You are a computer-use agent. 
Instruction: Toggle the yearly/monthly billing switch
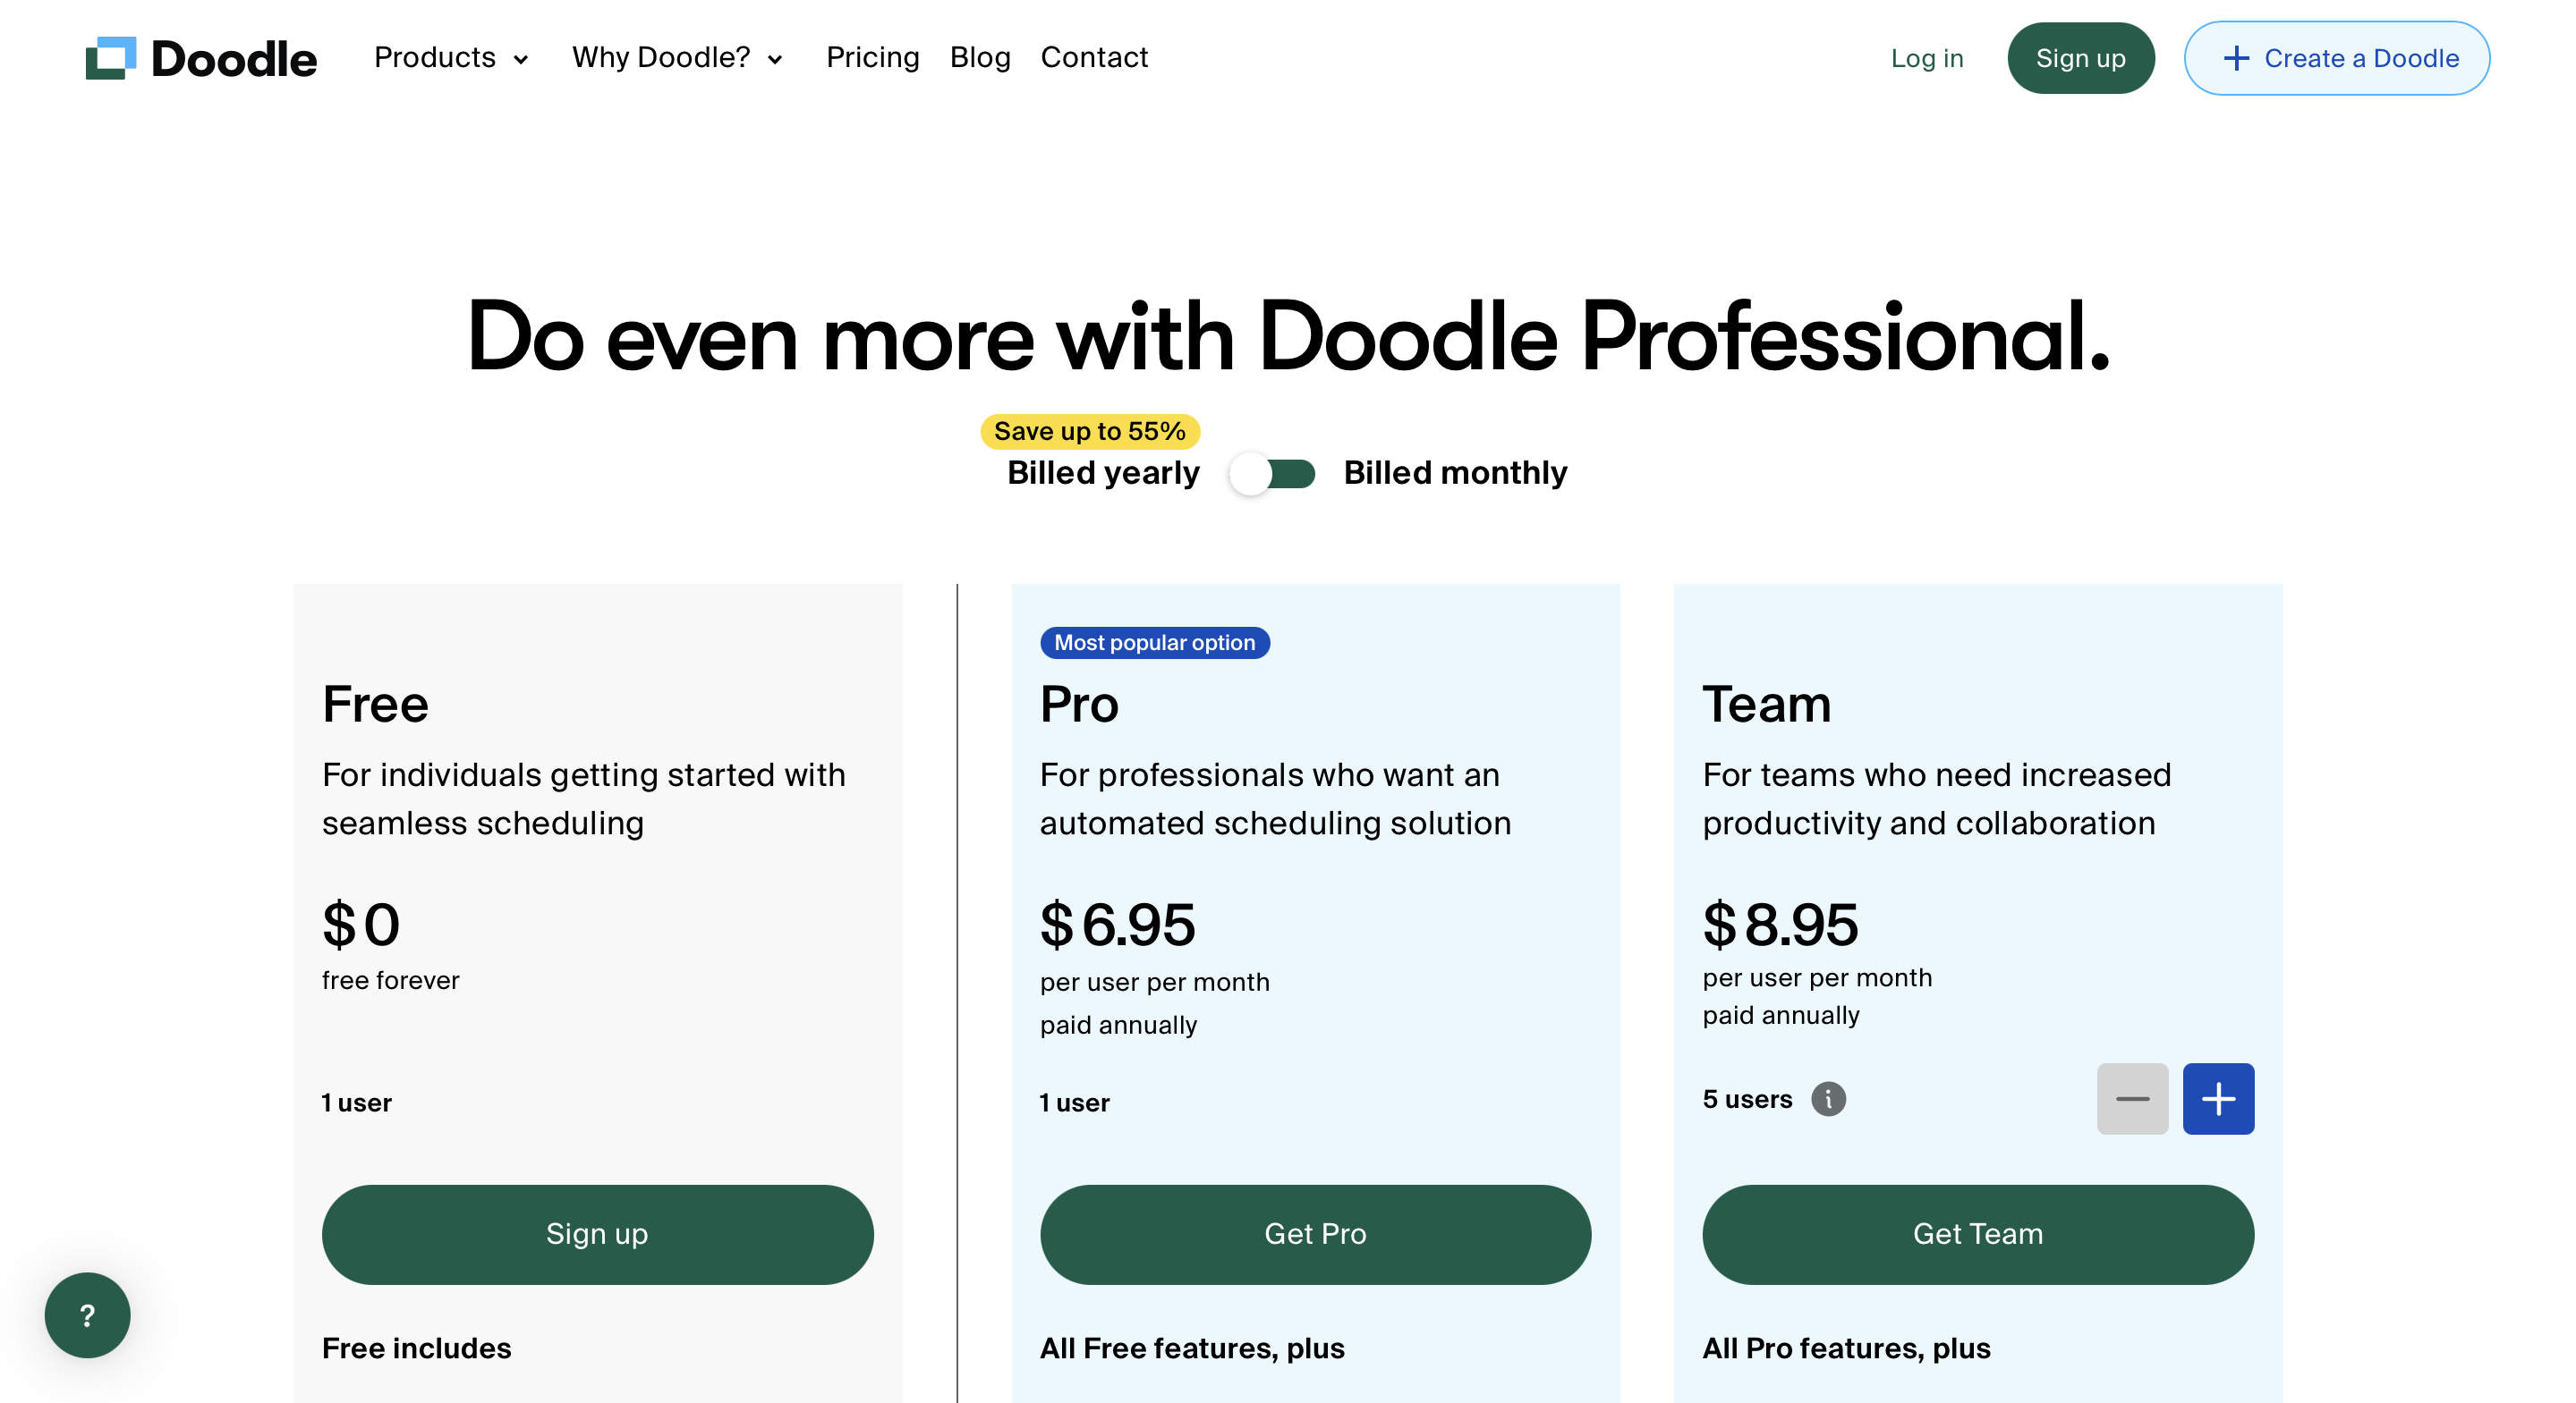[1271, 473]
